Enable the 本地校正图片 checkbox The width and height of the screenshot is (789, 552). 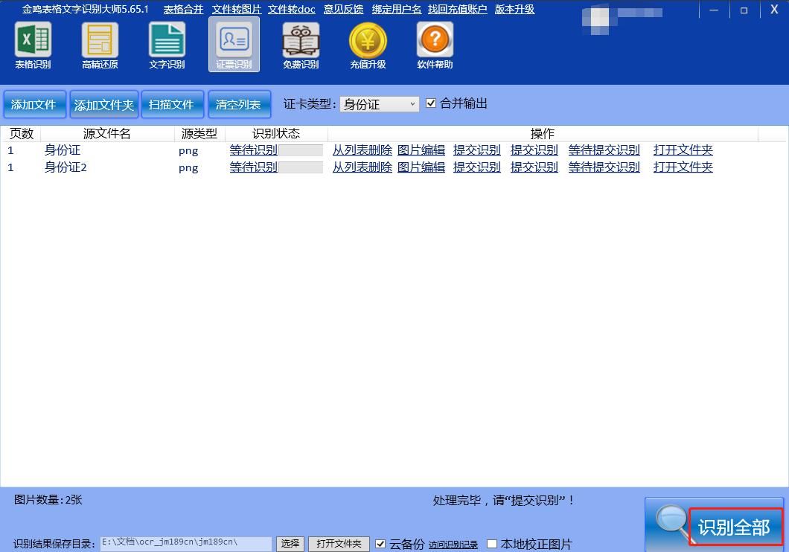pyautogui.click(x=491, y=544)
